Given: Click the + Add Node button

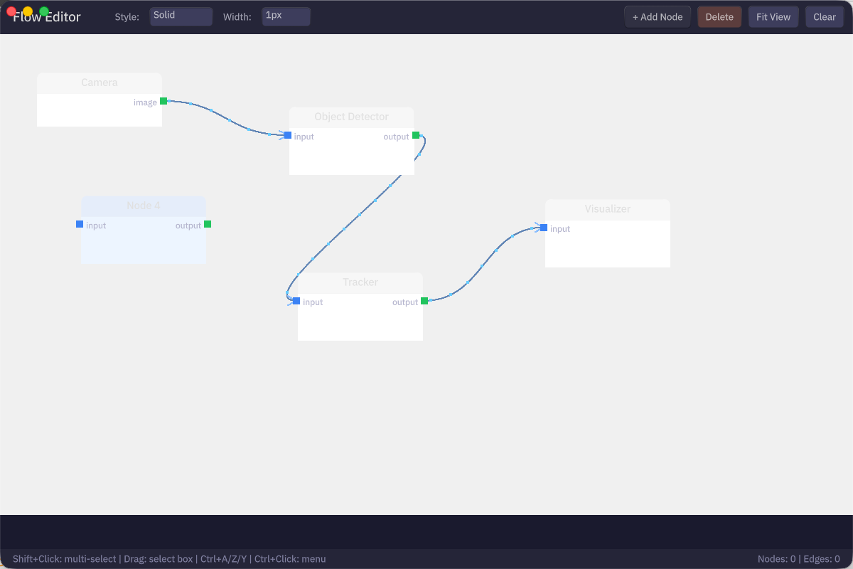Looking at the screenshot, I should coord(657,16).
